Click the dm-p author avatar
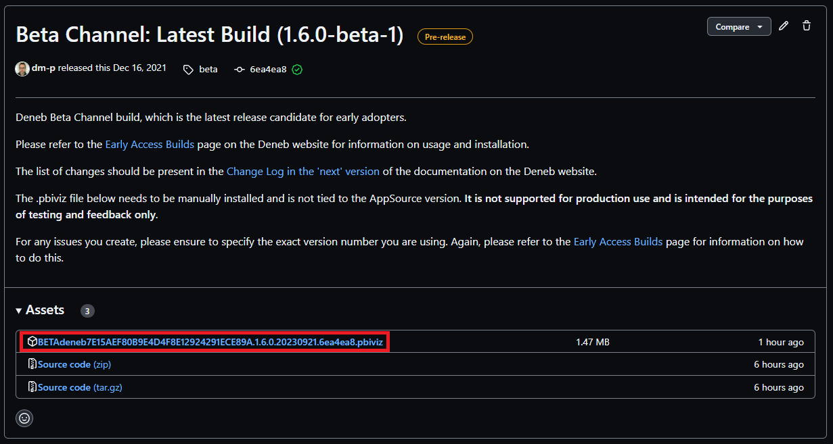Screen dimensions: 833x444 point(22,69)
